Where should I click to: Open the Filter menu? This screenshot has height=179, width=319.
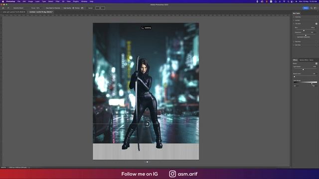pyautogui.click(x=58, y=1)
